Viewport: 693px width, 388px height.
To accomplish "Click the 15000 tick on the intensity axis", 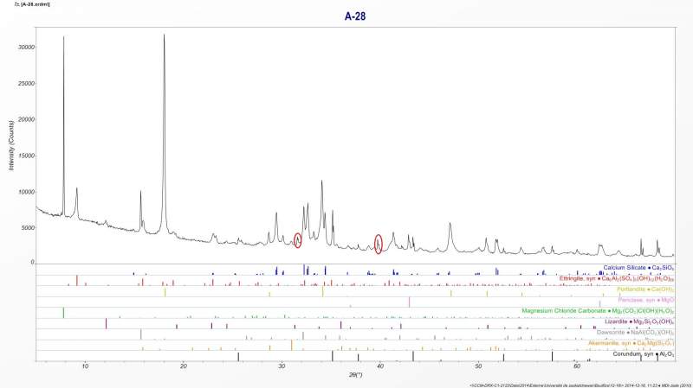I will (27, 156).
